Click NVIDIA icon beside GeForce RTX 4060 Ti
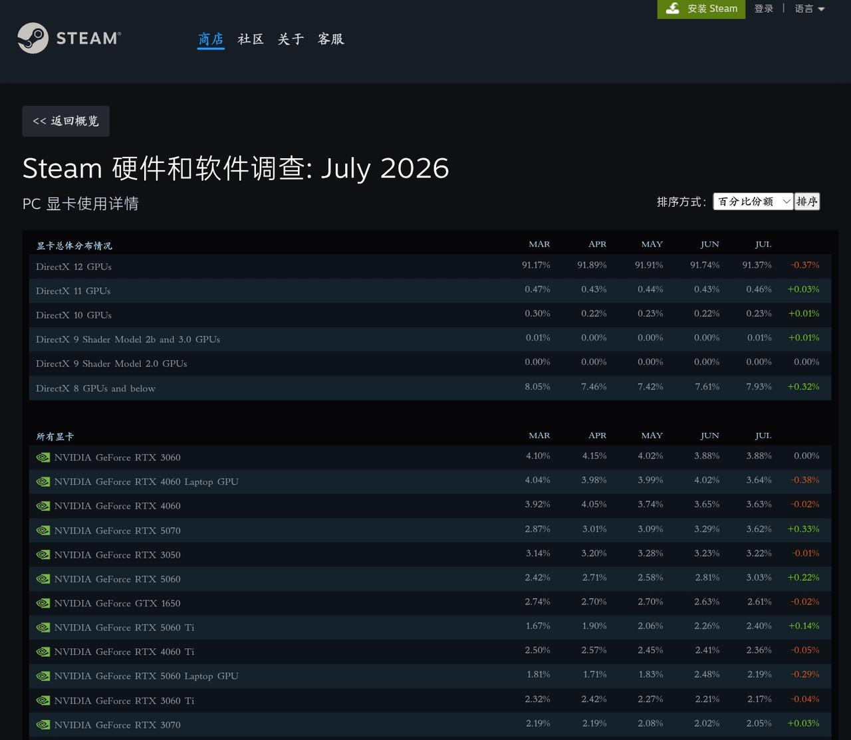Viewport: 851px width, 740px height. click(43, 652)
